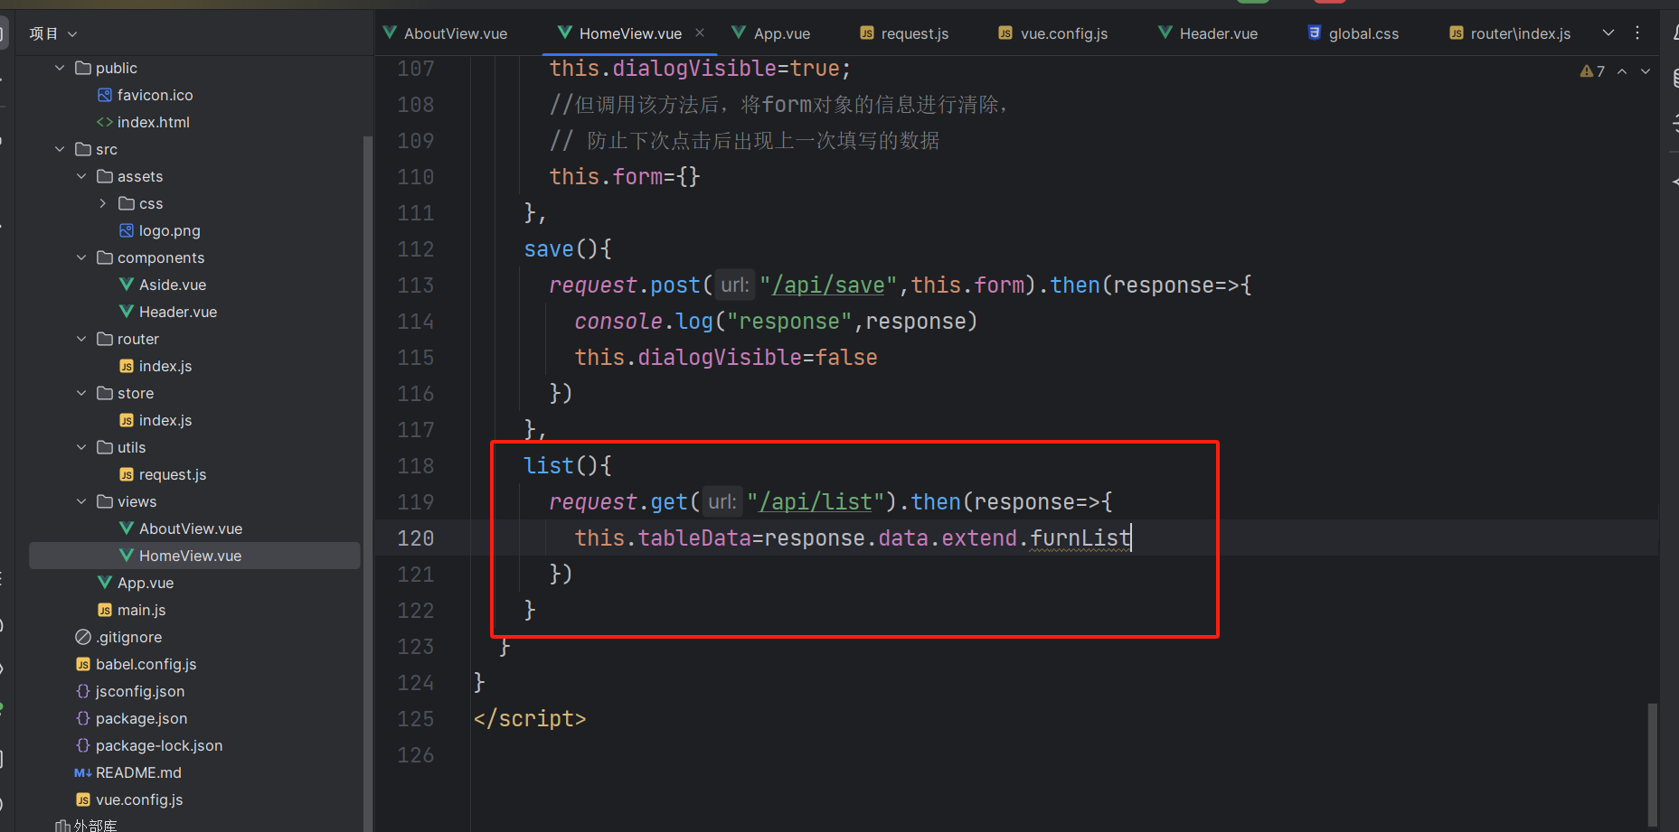Switch to the global.css editor tab
The height and width of the screenshot is (832, 1679).
(x=1354, y=33)
